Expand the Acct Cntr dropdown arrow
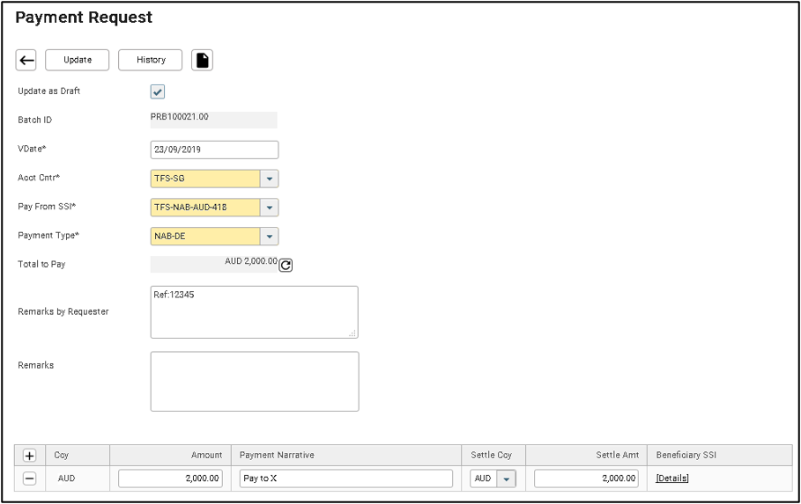Viewport: 801px width, 504px height. pos(270,179)
